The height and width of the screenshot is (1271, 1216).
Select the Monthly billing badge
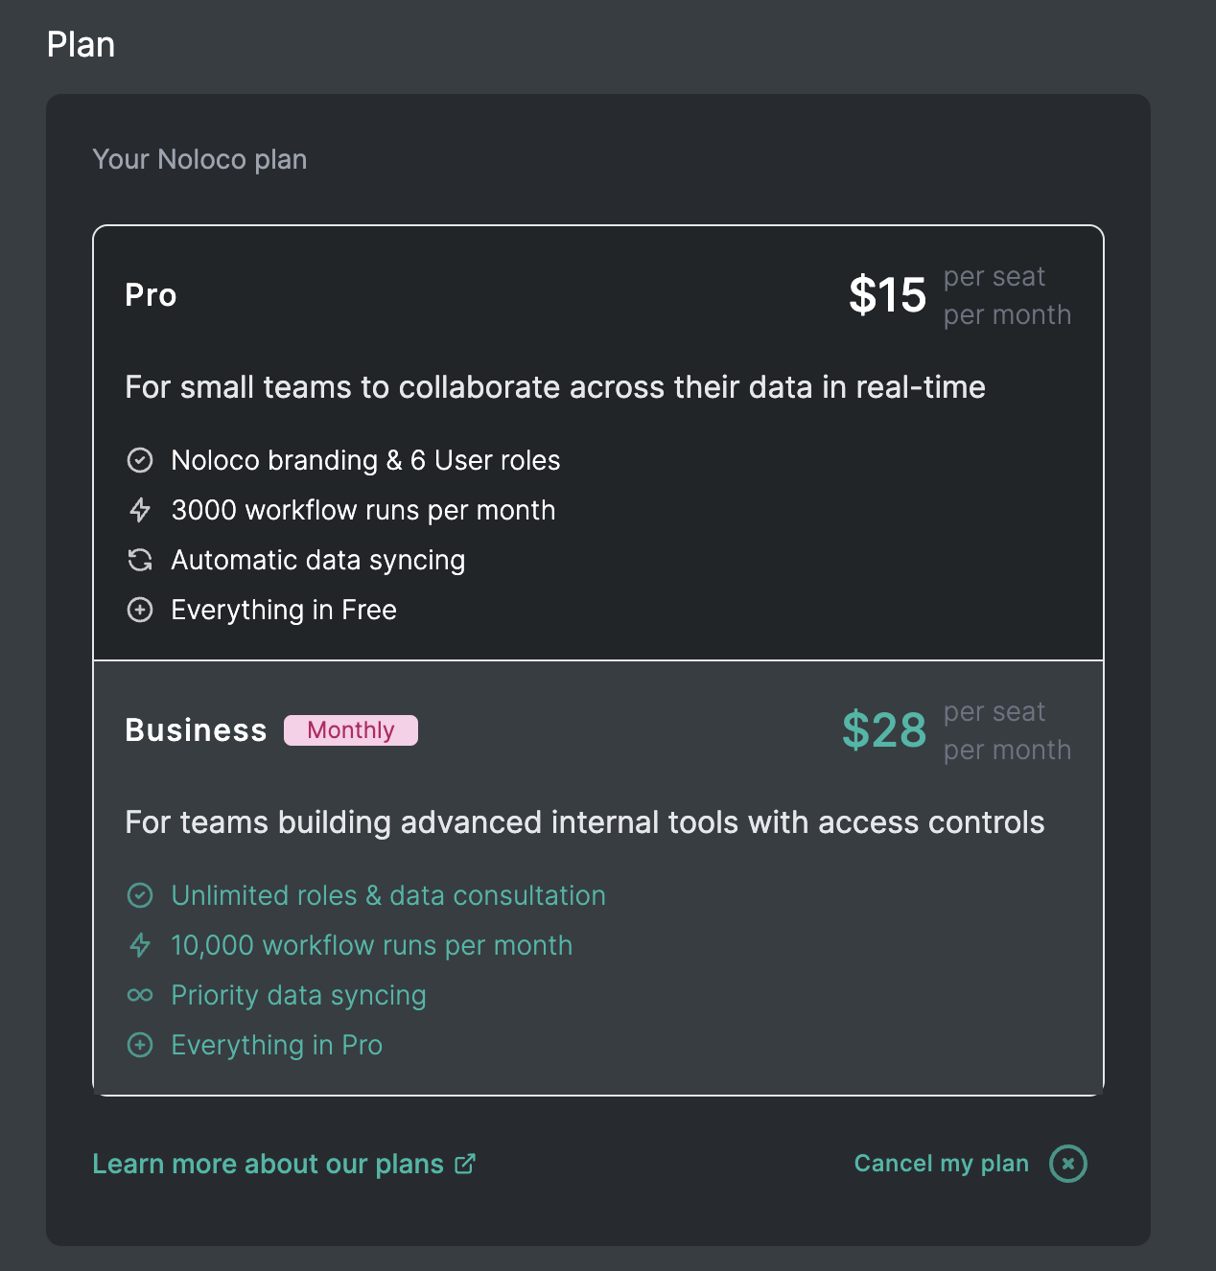tap(351, 730)
